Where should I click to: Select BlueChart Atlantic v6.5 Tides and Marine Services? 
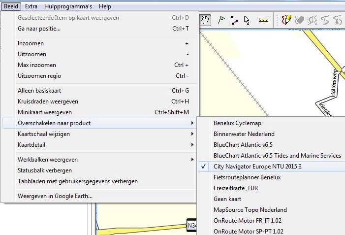click(271, 156)
